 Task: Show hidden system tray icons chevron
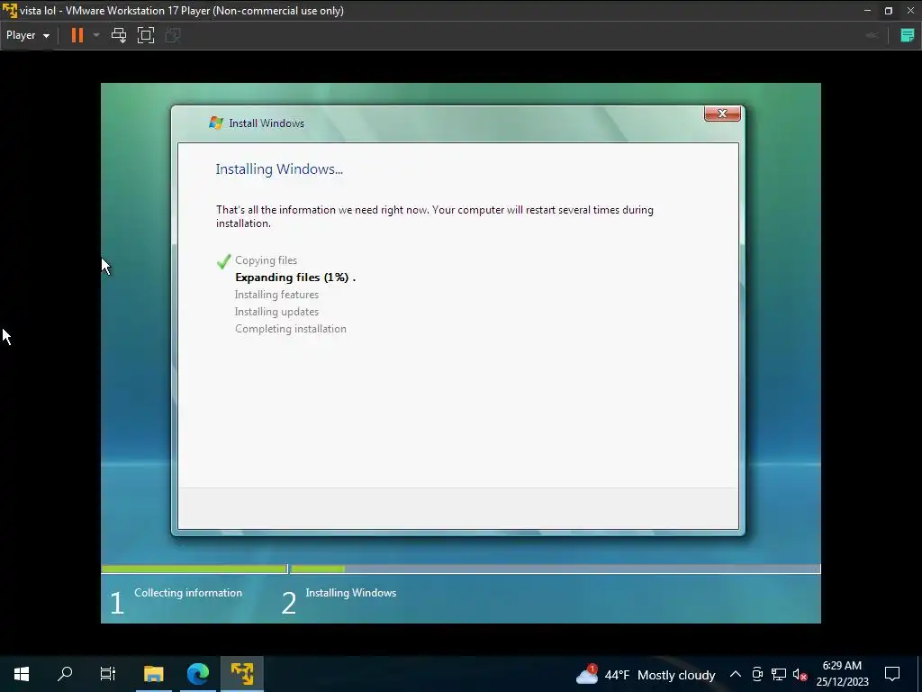coord(735,674)
